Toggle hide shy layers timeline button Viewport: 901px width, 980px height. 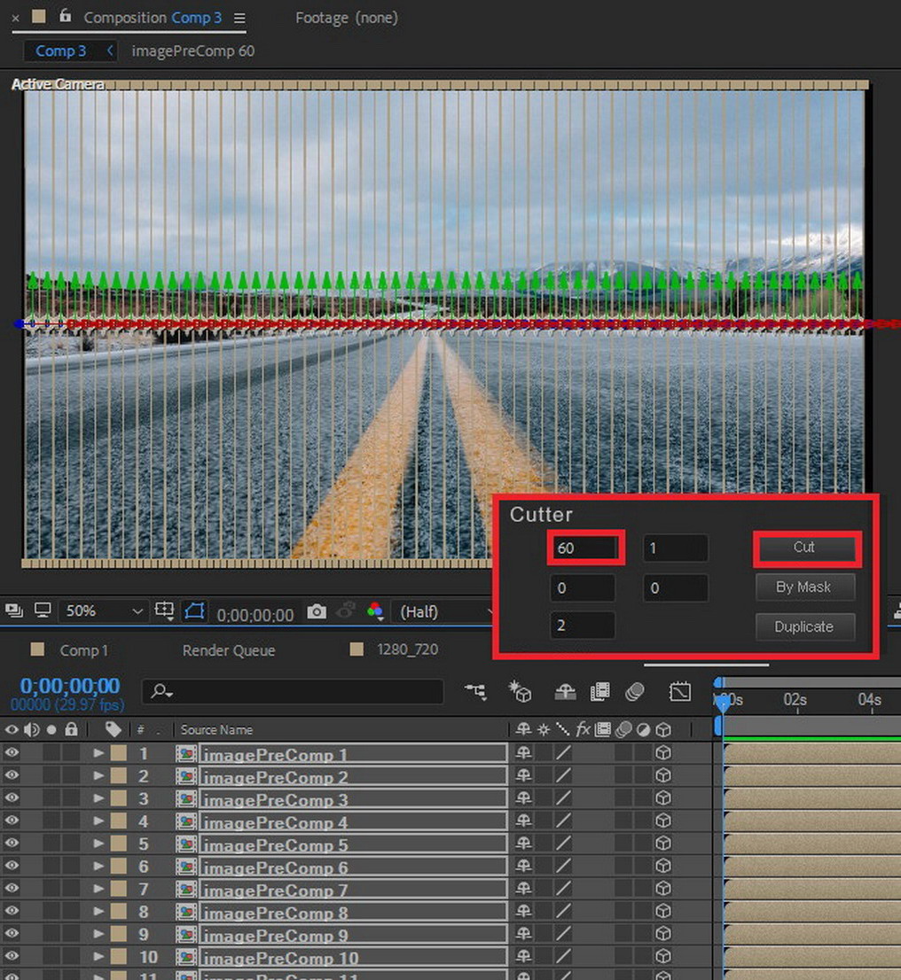pyautogui.click(x=565, y=691)
